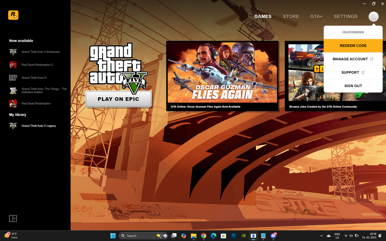The height and width of the screenshot is (241, 386).
Task: Select Red Dead Redemption 2 text in sidebar
Action: 37,65
